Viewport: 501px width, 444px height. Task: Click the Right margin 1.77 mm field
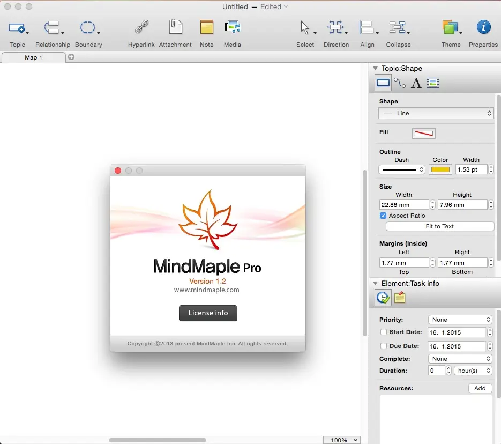point(462,263)
